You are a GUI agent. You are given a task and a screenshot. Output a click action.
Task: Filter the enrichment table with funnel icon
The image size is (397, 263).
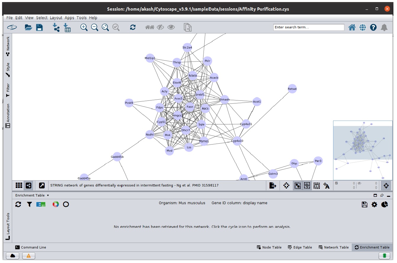coord(29,204)
